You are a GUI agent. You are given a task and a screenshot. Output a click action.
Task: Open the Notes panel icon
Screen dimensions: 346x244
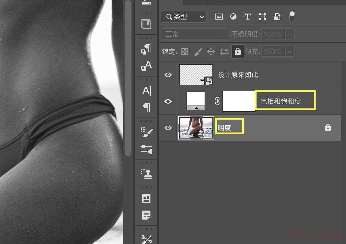[x=146, y=215]
